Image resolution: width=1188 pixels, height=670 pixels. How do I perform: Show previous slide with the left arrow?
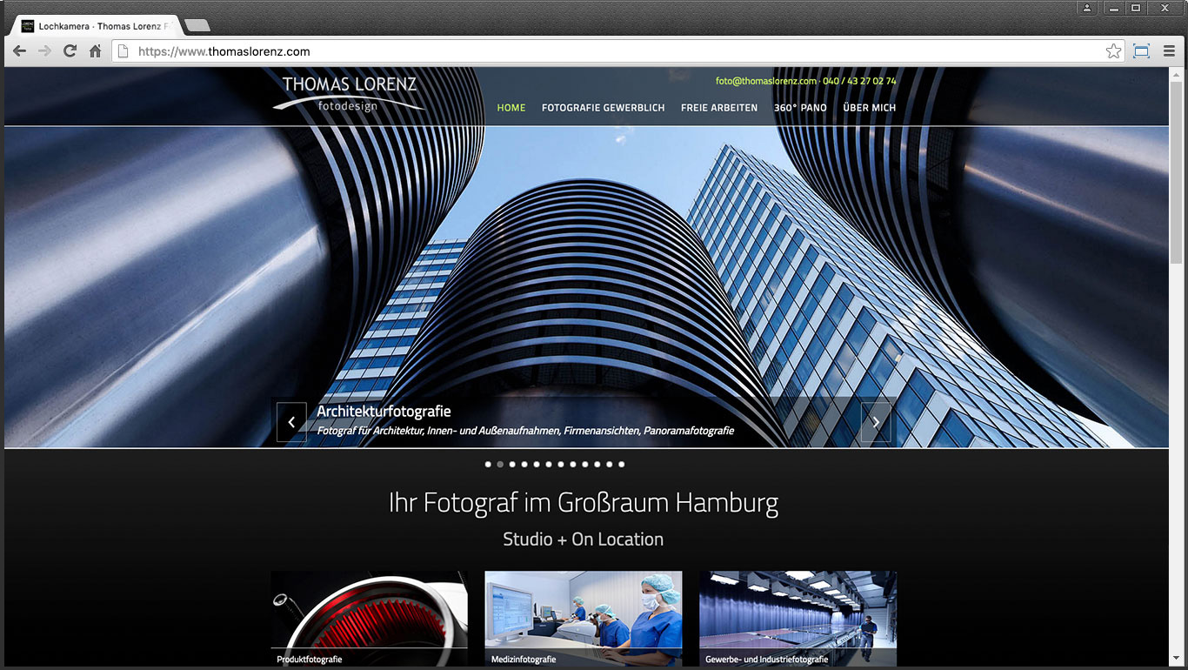click(x=291, y=422)
